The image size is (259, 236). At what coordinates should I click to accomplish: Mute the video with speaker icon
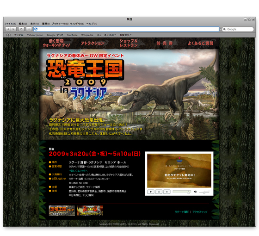click(195, 192)
